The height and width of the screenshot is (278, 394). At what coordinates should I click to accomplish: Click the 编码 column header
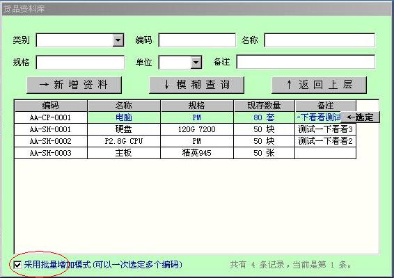51,106
